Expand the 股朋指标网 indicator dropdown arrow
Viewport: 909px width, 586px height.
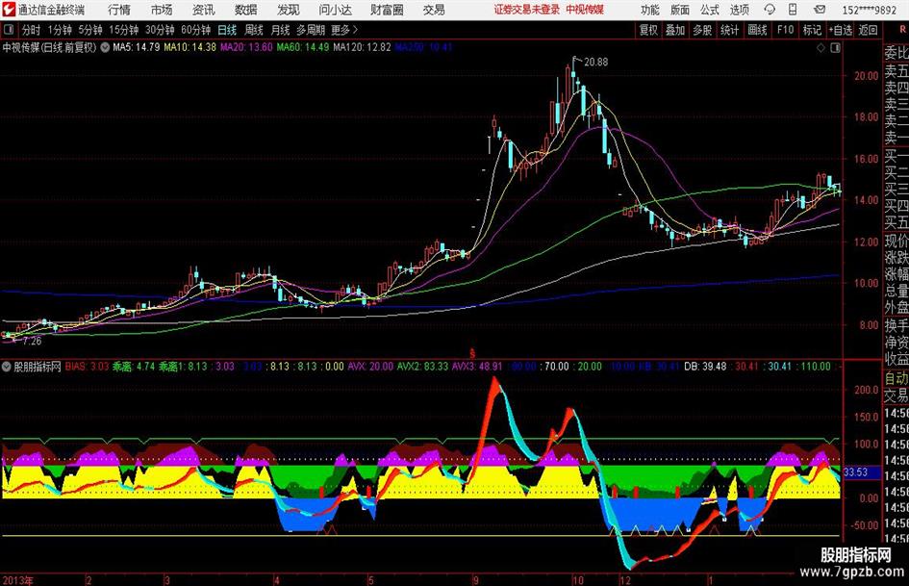tap(7, 367)
